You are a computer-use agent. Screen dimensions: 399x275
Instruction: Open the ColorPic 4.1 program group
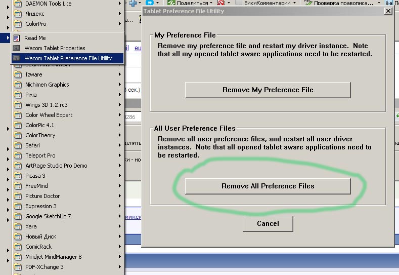click(68, 125)
